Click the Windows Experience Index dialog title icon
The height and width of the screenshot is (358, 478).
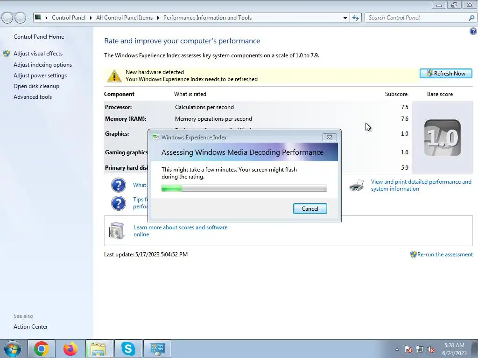coord(156,138)
